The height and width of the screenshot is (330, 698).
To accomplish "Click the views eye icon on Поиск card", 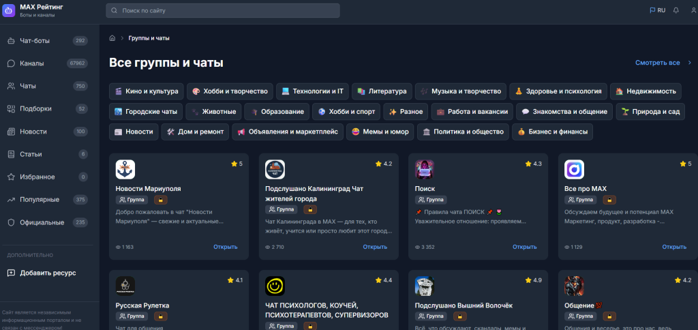I will pos(417,247).
